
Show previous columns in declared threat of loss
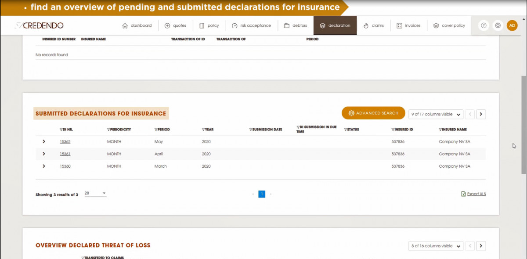[469, 246]
